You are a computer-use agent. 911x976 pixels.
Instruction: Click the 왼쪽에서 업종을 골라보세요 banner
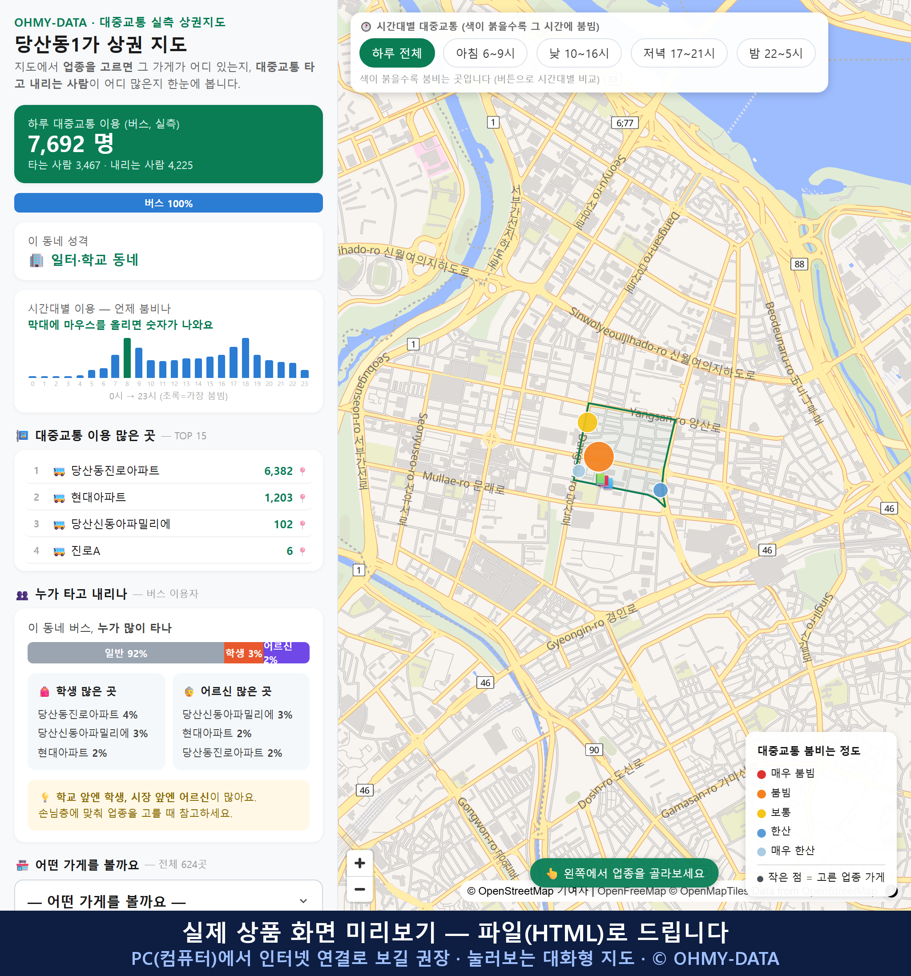624,873
